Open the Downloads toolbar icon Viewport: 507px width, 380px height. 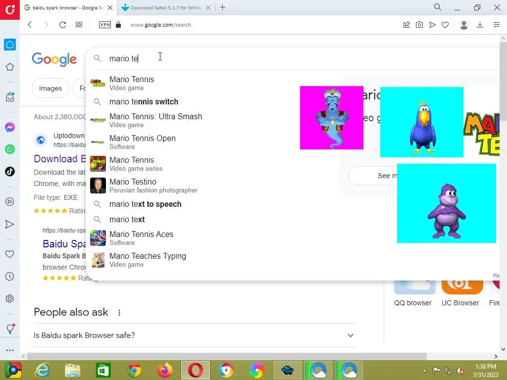click(480, 25)
